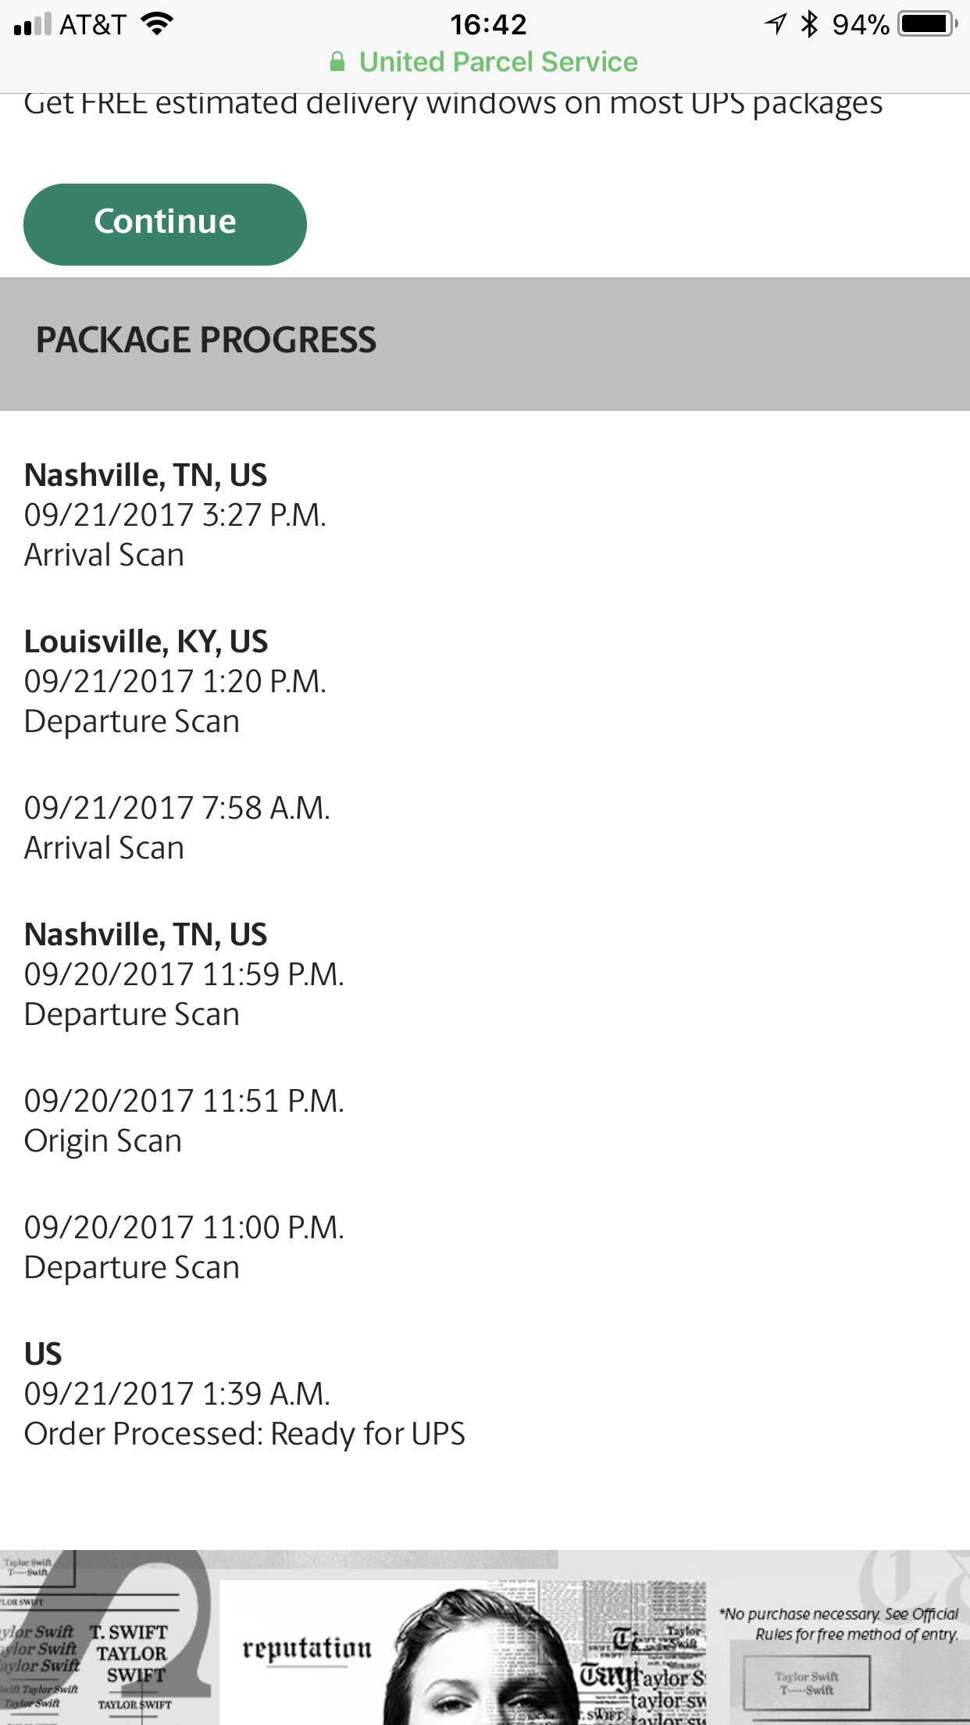The width and height of the screenshot is (970, 1725).
Task: Tap the green lock icon in address bar
Action: pos(337,62)
